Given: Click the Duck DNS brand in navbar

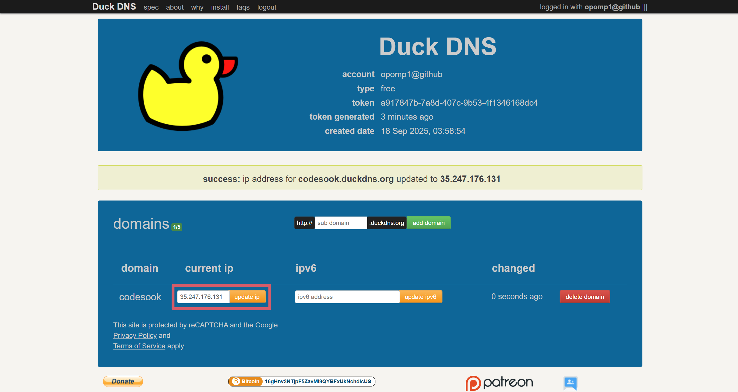Looking at the screenshot, I should click(114, 7).
